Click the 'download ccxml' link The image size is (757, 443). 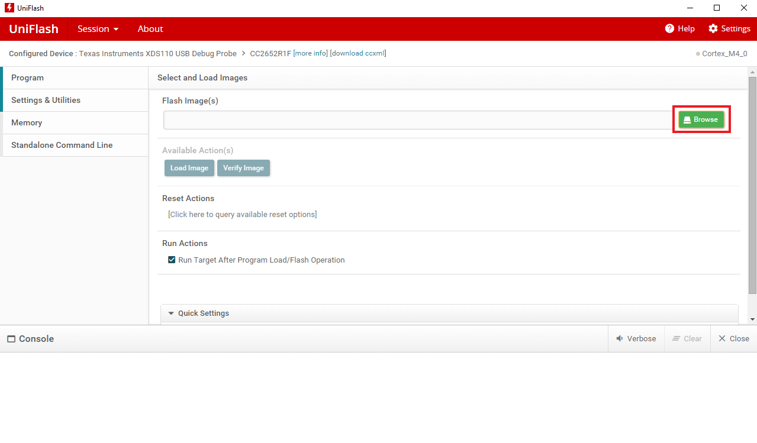click(x=358, y=53)
